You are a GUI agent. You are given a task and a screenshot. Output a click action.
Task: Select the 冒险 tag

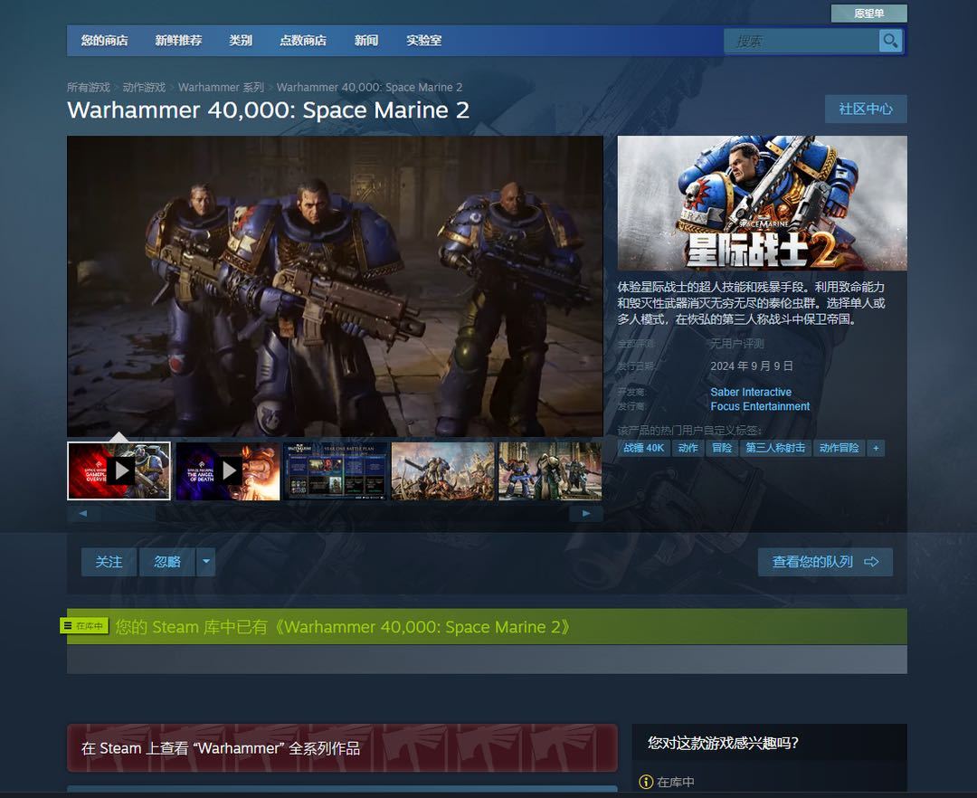pyautogui.click(x=722, y=448)
